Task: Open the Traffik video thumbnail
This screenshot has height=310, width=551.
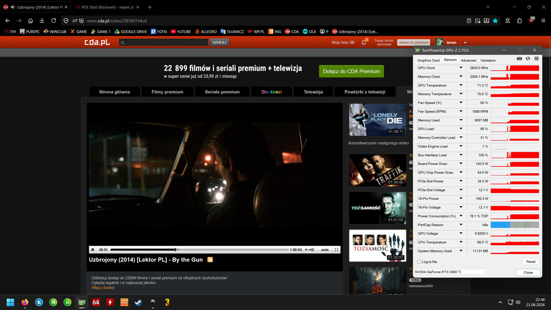Action: click(378, 170)
